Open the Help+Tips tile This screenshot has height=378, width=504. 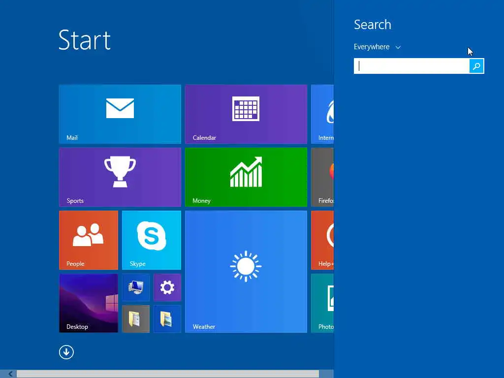coord(322,240)
